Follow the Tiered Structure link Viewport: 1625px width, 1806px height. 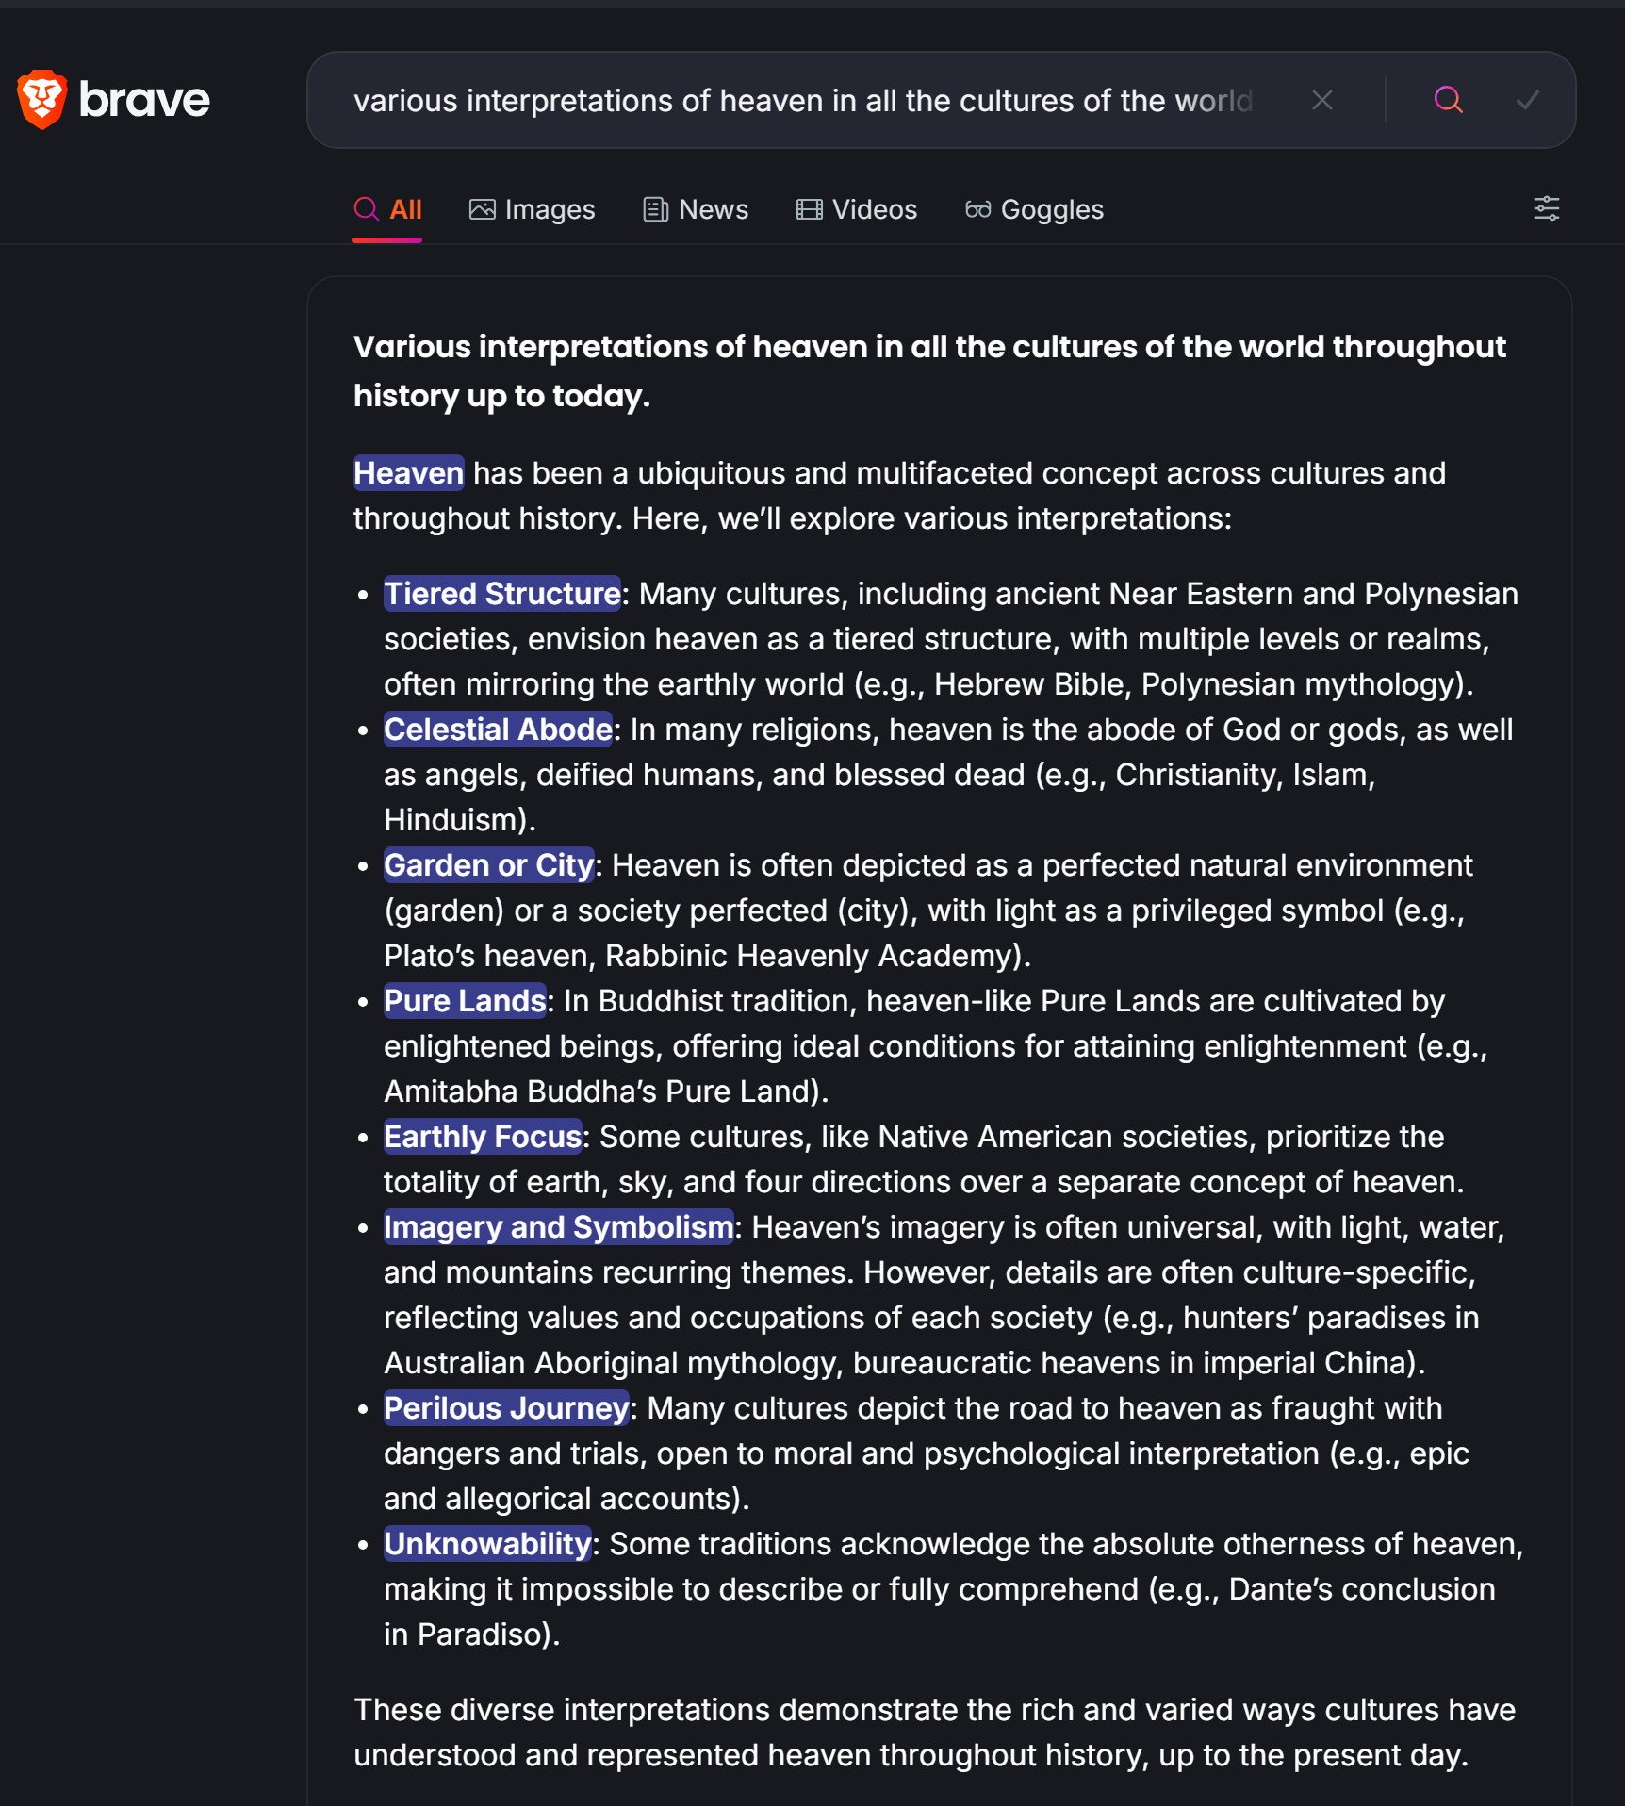pyautogui.click(x=502, y=594)
